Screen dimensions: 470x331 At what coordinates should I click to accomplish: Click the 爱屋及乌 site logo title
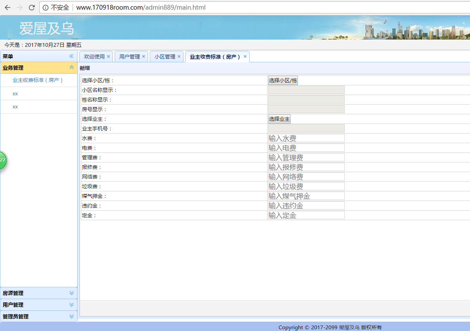pyautogui.click(x=47, y=29)
